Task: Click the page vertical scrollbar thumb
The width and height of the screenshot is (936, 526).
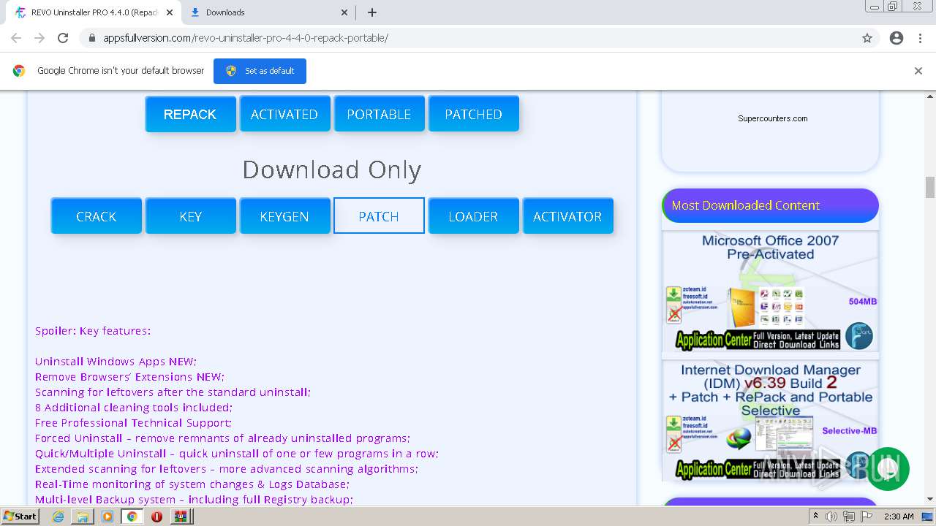Action: (930, 187)
